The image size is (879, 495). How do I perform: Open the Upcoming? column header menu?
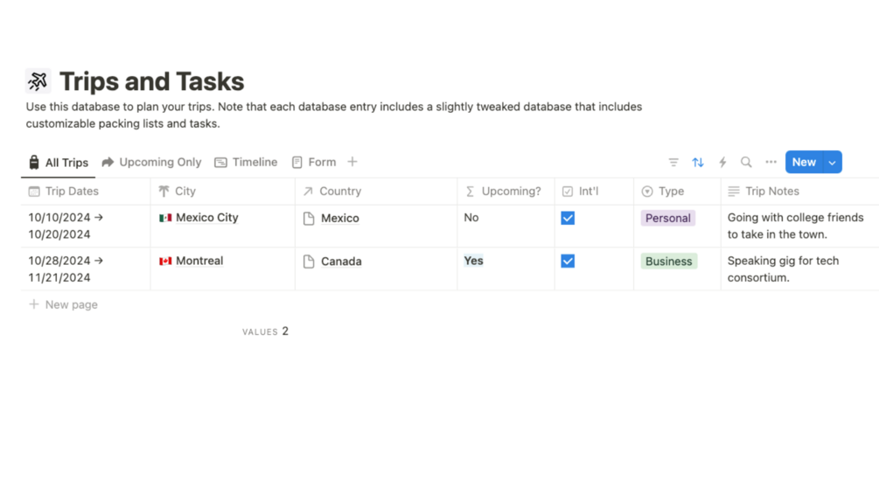pos(511,191)
